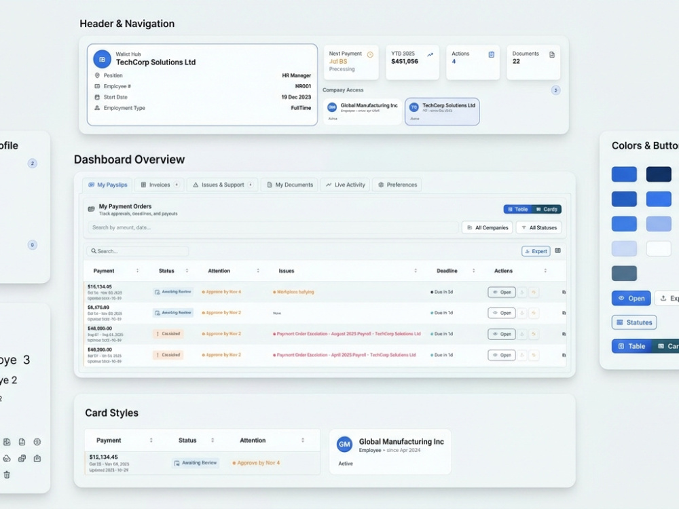Click the download icon in the $48,000.00 row

[522, 334]
